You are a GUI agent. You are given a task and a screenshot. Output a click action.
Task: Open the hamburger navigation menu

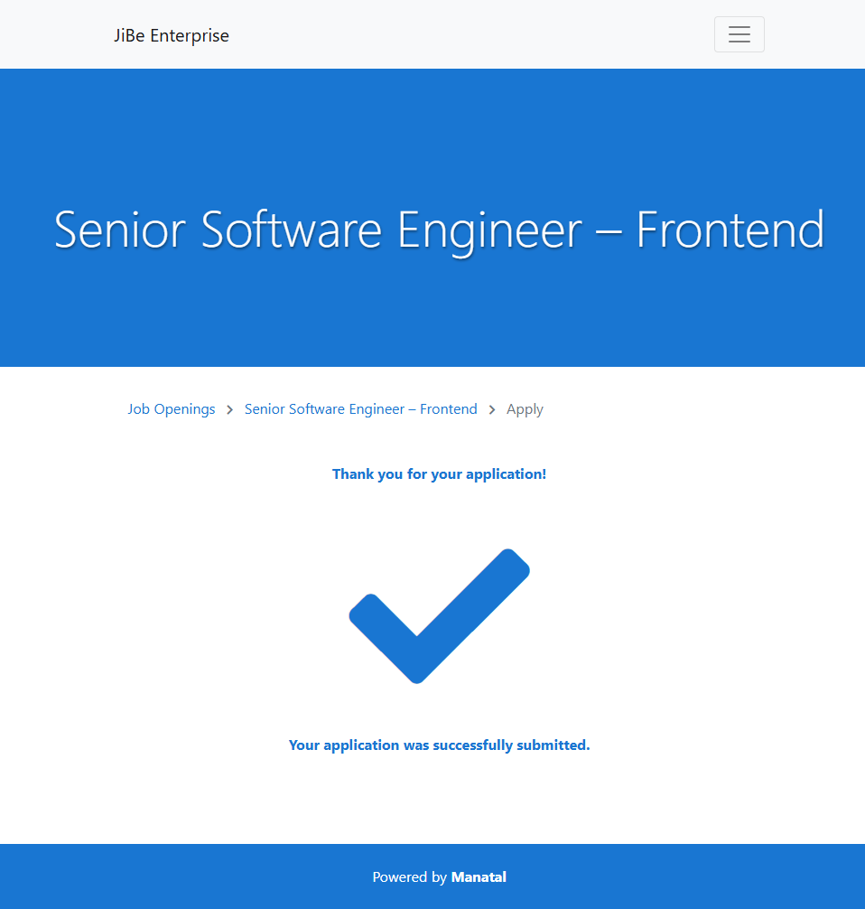[739, 34]
